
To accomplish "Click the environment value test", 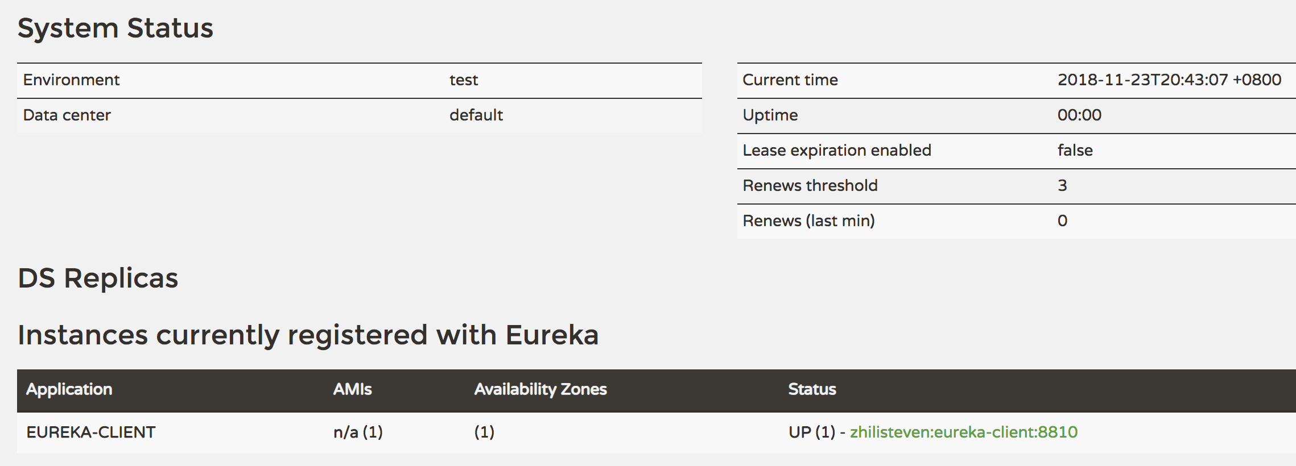I will point(464,80).
